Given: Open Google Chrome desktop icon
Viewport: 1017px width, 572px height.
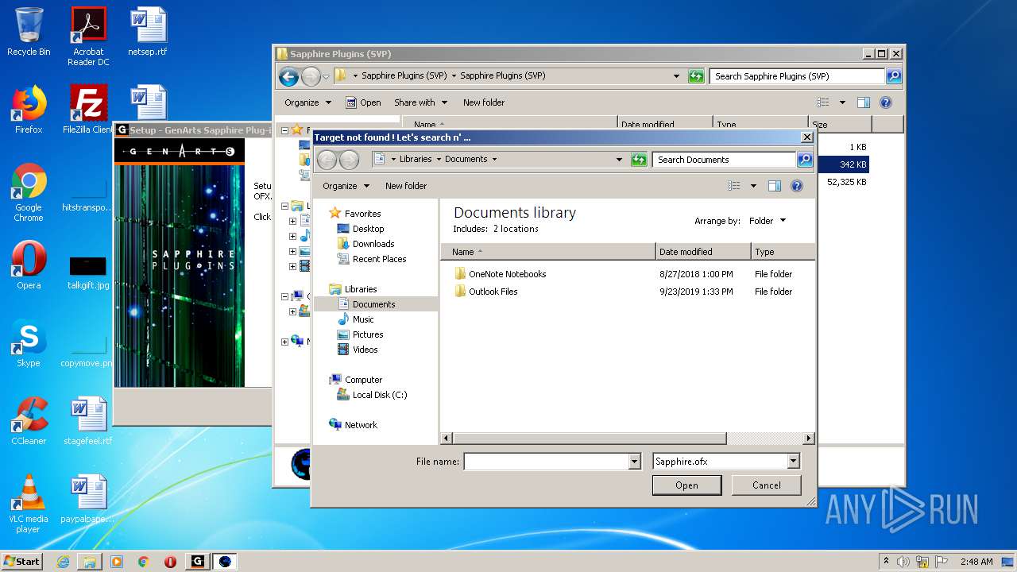Looking at the screenshot, I should coord(29,193).
